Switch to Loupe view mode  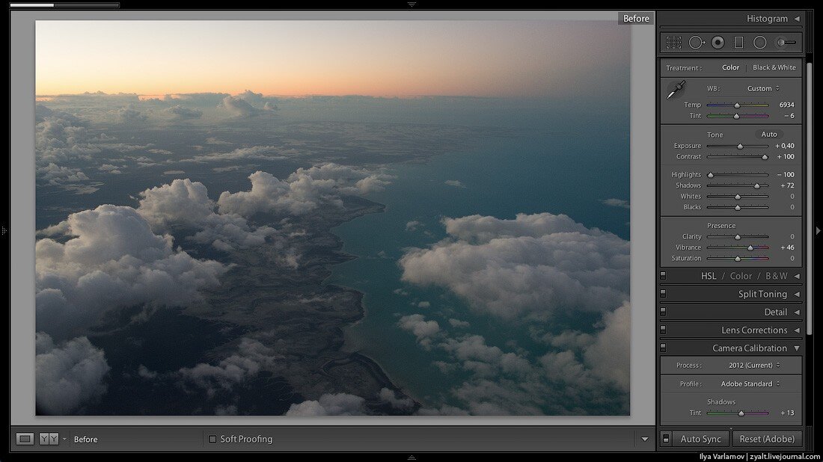click(25, 439)
